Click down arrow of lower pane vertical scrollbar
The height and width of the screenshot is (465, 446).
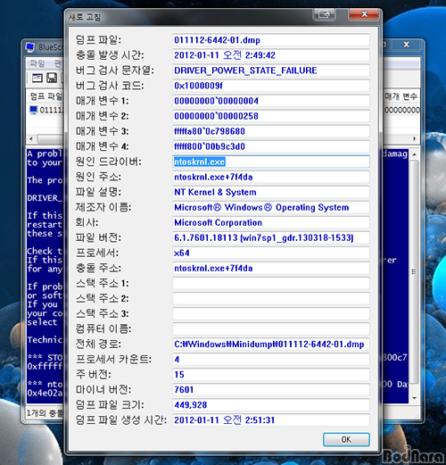pos(414,398)
